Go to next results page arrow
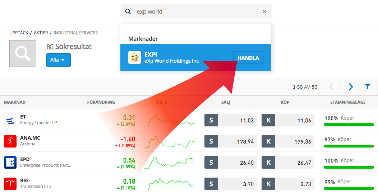 [x=351, y=87]
